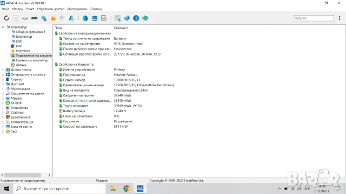
Task: Expand the Съхранение на данни tree node
Action: [3, 93]
